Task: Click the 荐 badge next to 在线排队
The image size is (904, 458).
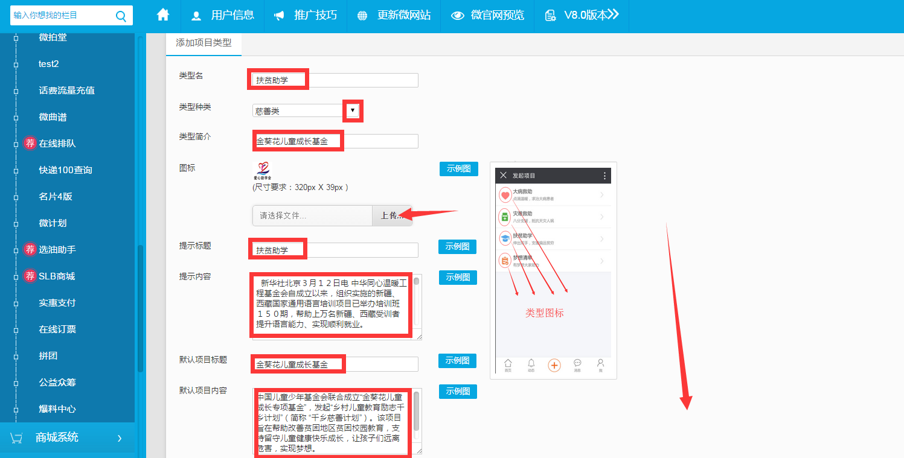Action: [30, 144]
